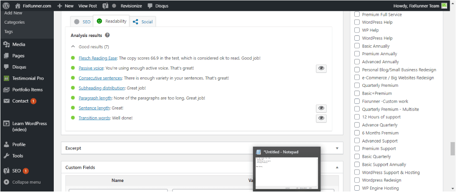The image size is (456, 194).
Task: Check the 6 Months Premium checkbox
Action: point(357,133)
